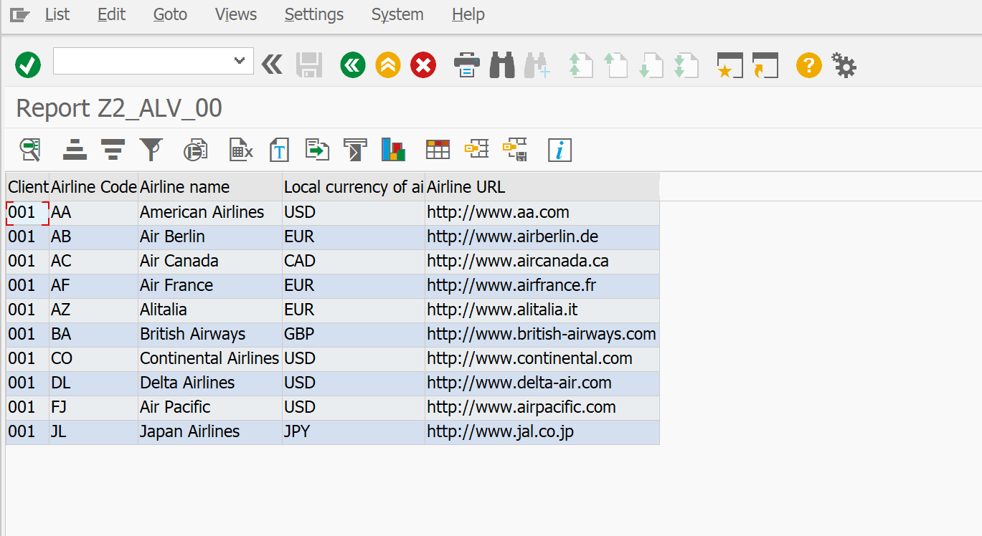Image resolution: width=982 pixels, height=536 pixels.
Task: Click the Air Berlin cell
Action: 210,237
